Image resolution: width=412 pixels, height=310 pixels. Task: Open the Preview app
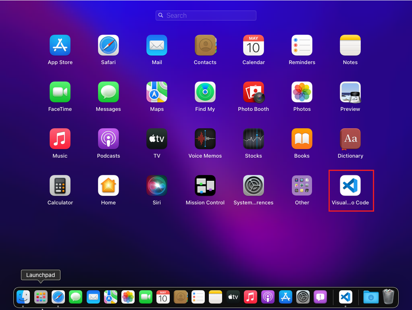[350, 92]
